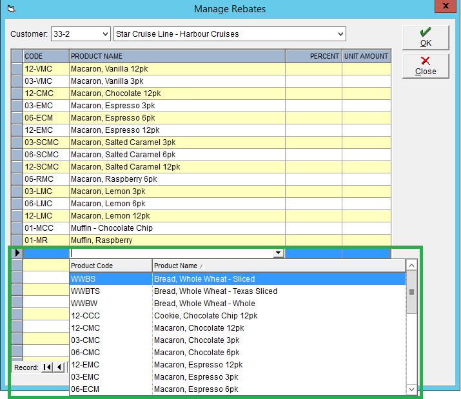461x399 pixels.
Task: Click the product name input field in new row
Action: pos(172,253)
